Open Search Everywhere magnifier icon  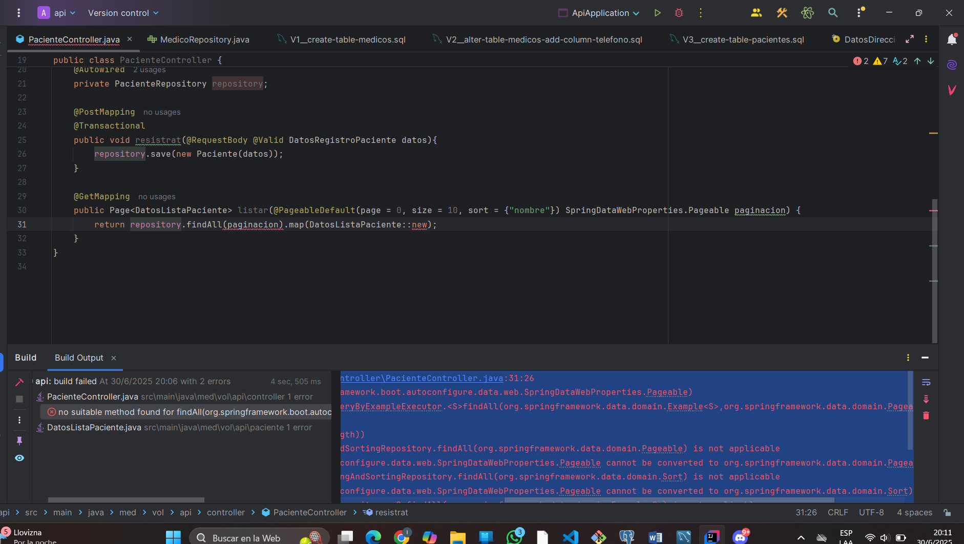click(x=833, y=13)
